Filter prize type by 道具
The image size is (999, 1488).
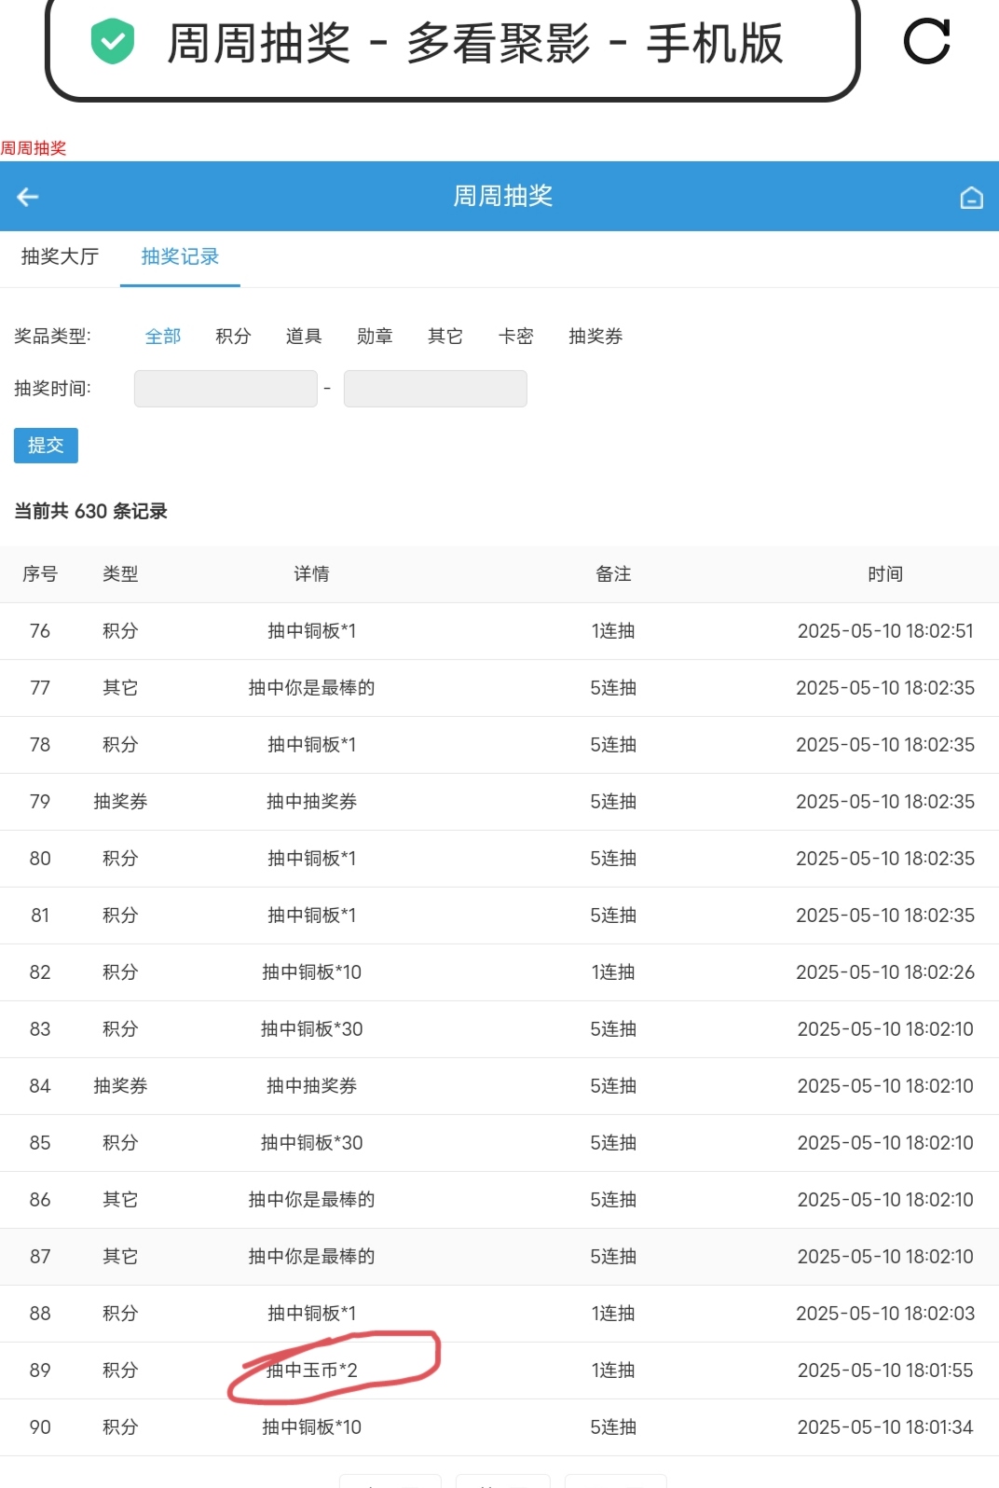[304, 337]
